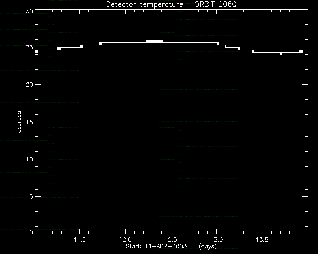Viewport: 318px width, 254px height.
Task: Click the '(days)' axis unit label
Action: pos(208,246)
